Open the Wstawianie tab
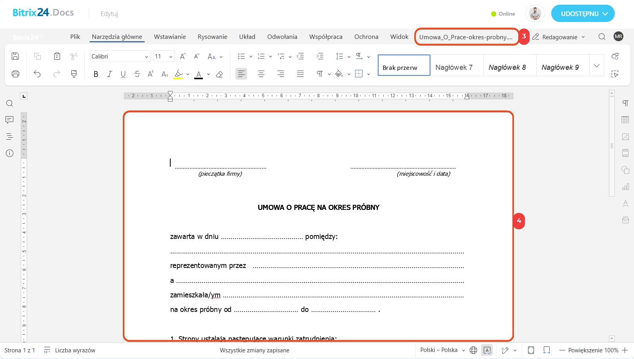Screen dimensions: 634x359 [170, 36]
